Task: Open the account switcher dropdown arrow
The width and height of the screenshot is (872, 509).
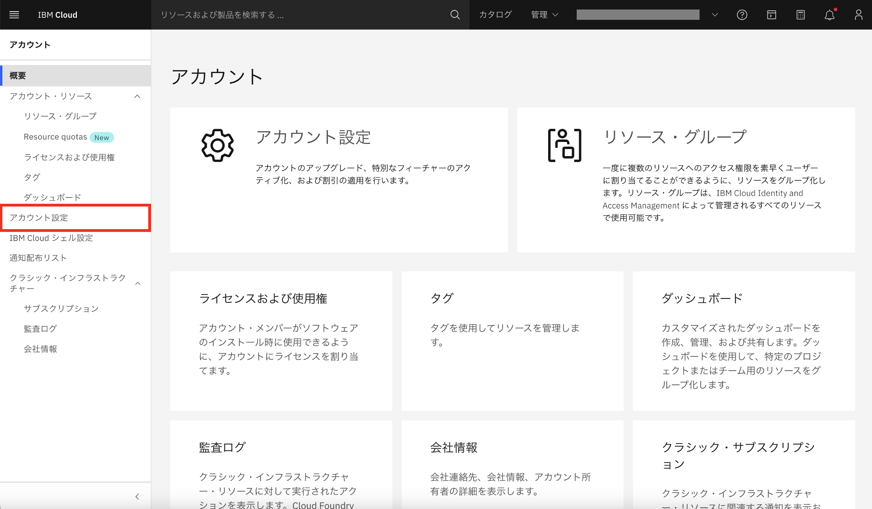Action: [x=715, y=15]
